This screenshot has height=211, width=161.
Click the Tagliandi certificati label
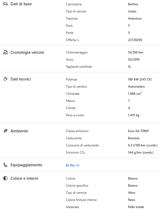tap(79, 67)
